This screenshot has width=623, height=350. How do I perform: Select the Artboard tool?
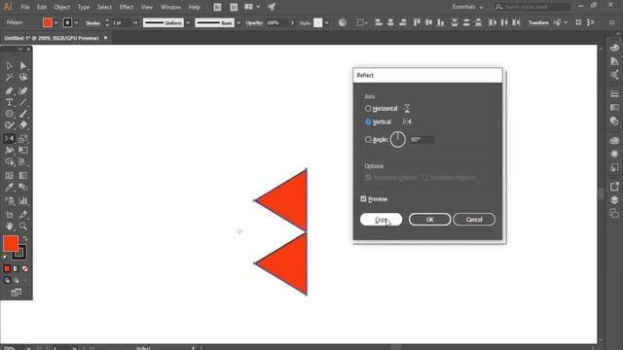[9, 215]
